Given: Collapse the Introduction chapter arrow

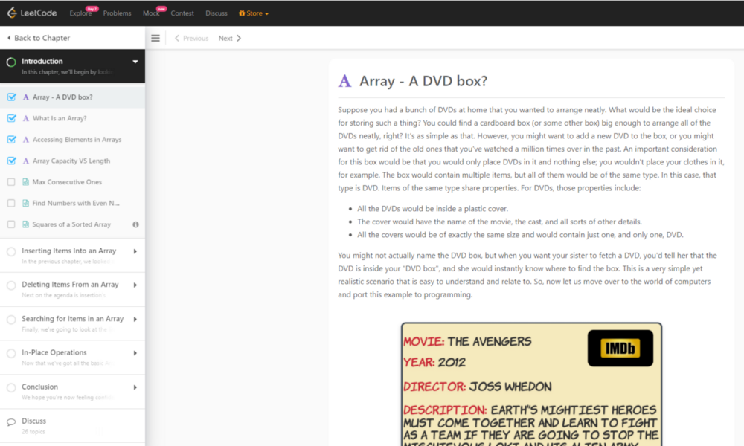Looking at the screenshot, I should coord(135,62).
